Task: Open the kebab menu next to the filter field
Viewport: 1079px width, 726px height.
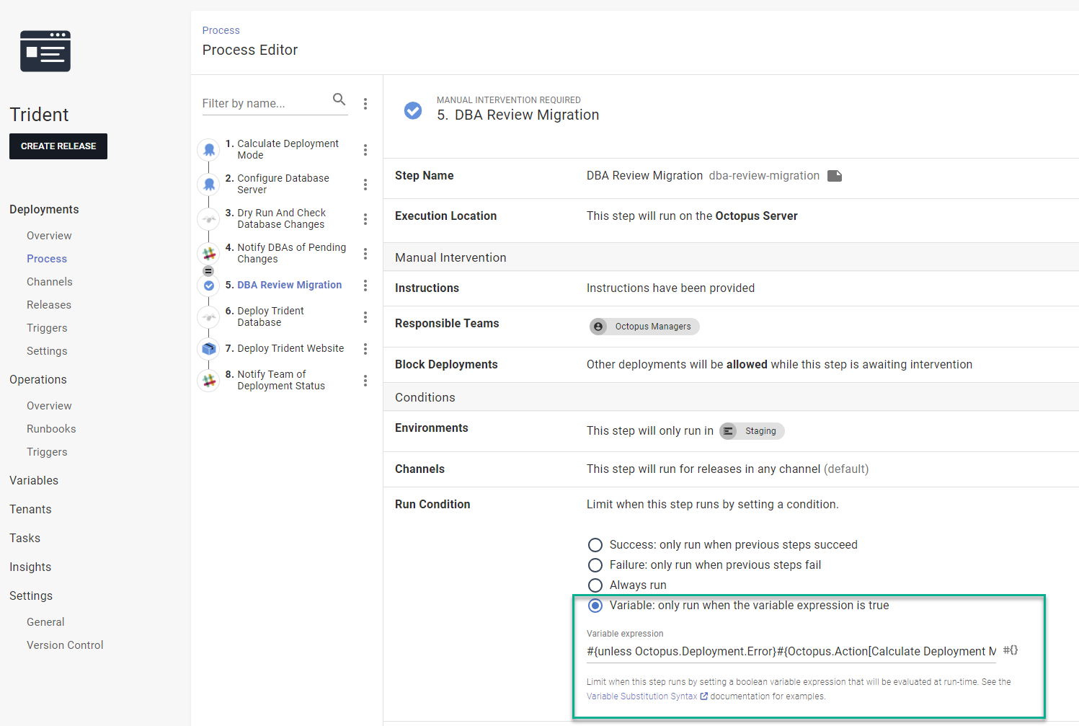Action: [365, 103]
